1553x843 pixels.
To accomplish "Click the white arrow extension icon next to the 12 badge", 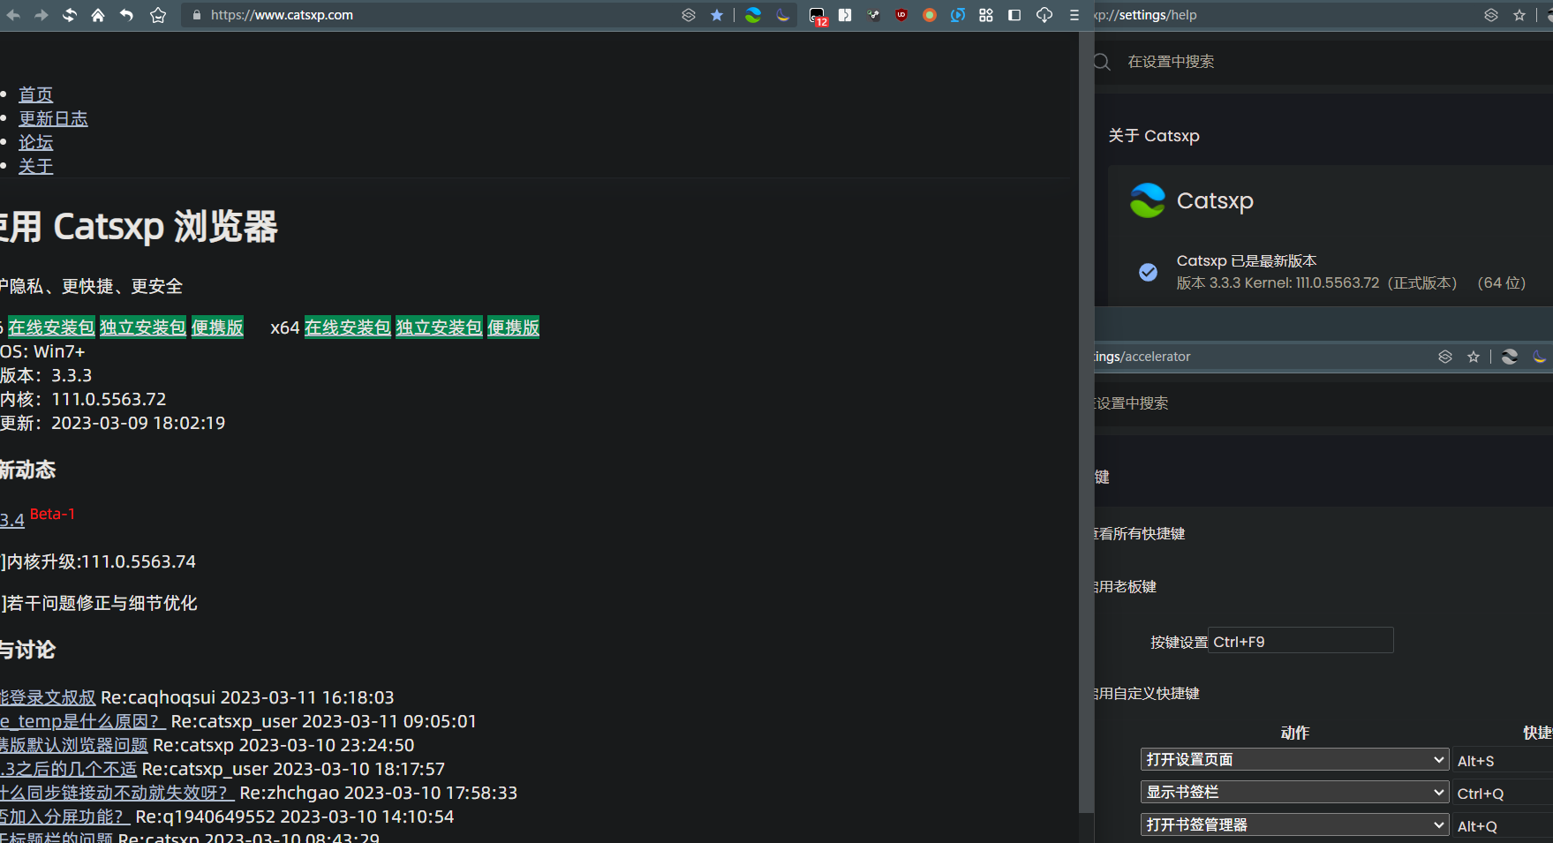I will tap(845, 15).
